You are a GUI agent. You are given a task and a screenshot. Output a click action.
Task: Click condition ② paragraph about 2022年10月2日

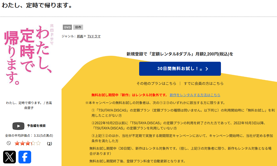178,126
